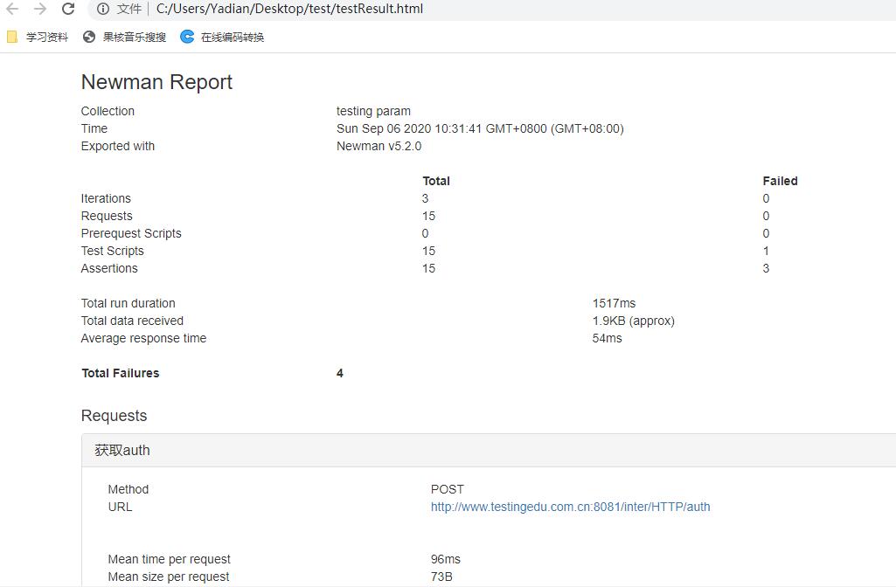Image resolution: width=896 pixels, height=587 pixels.
Task: Click the 'Total' column header
Action: (436, 181)
